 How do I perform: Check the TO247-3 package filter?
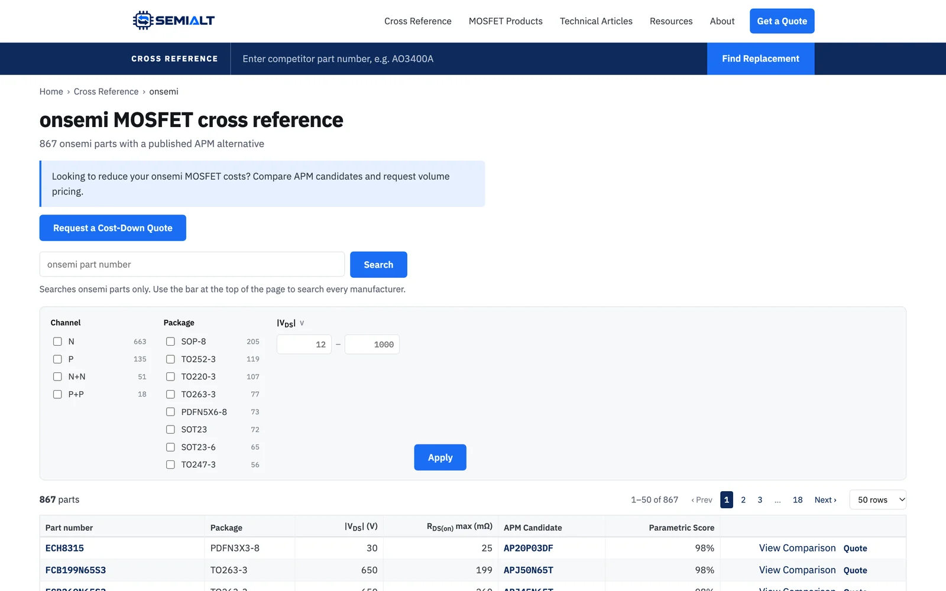(x=170, y=465)
